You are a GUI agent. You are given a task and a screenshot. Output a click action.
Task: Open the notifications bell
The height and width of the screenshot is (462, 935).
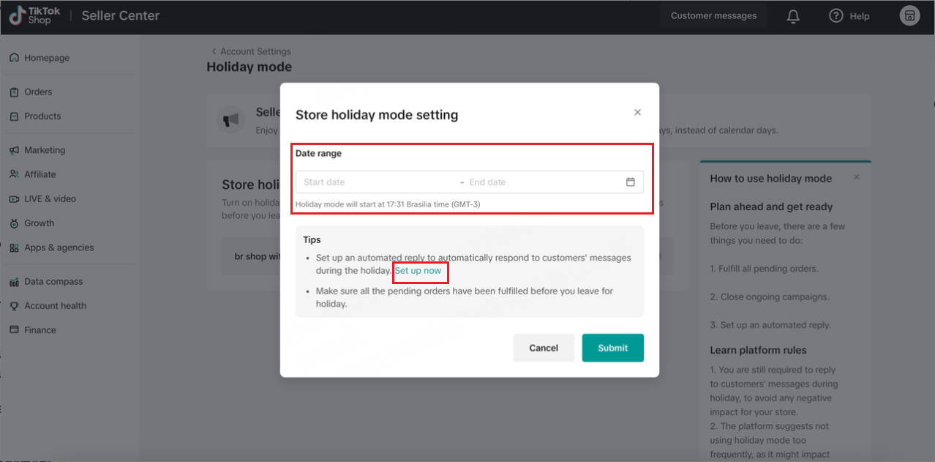(793, 16)
